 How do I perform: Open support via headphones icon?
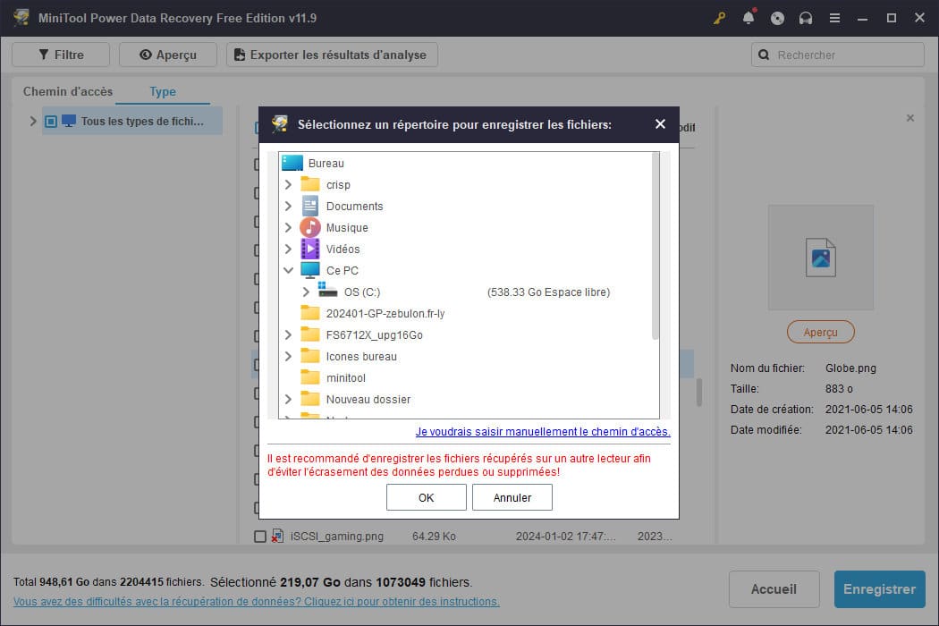point(806,18)
